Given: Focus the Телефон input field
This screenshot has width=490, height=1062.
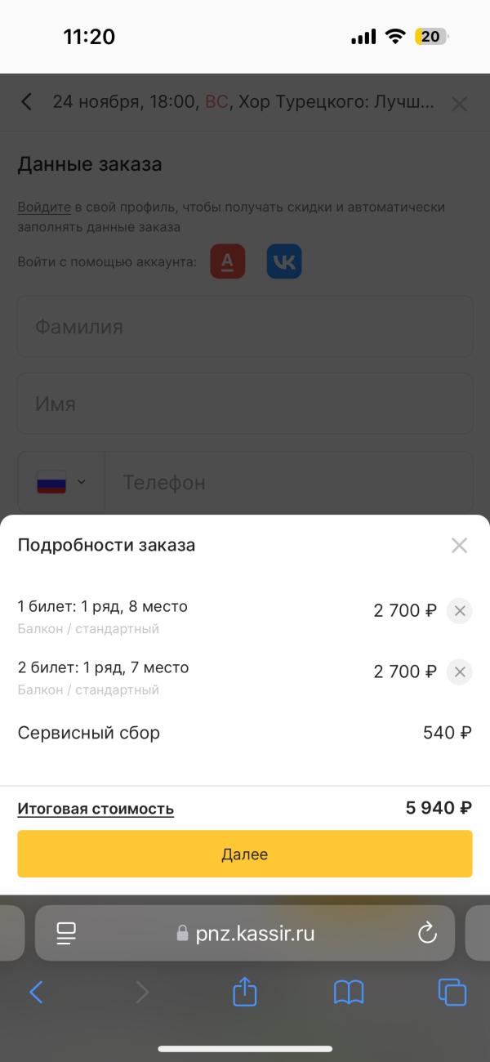Looking at the screenshot, I should (289, 482).
